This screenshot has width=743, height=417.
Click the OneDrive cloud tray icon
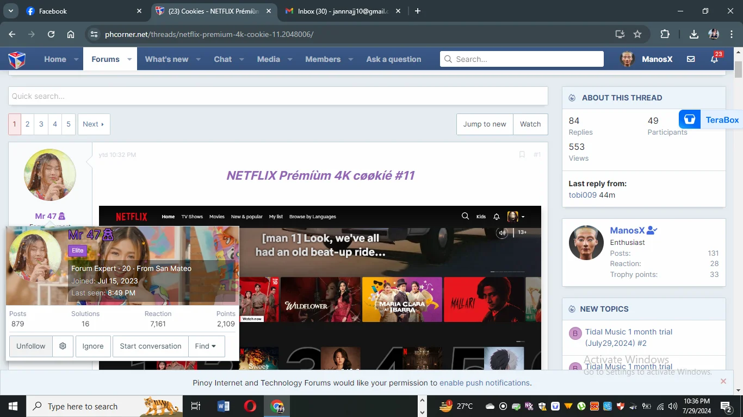490,406
